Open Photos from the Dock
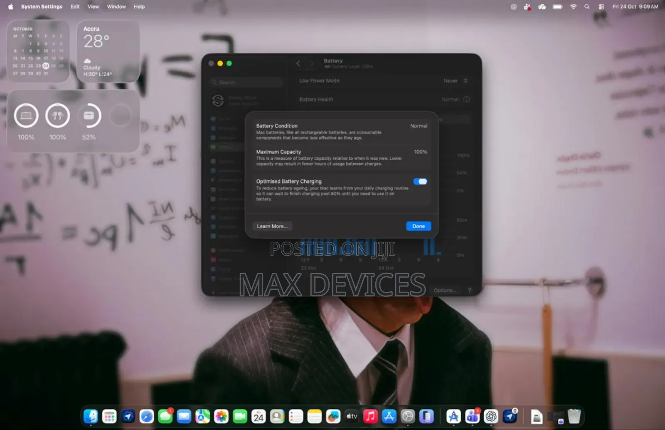The height and width of the screenshot is (430, 665). (222, 416)
